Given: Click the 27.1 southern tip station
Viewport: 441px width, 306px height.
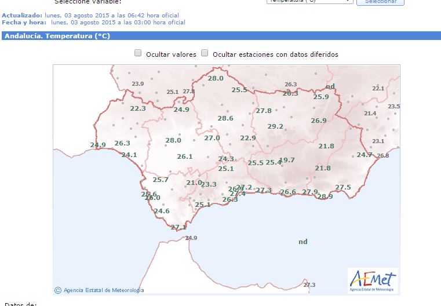Looking at the screenshot, I should [x=178, y=227].
